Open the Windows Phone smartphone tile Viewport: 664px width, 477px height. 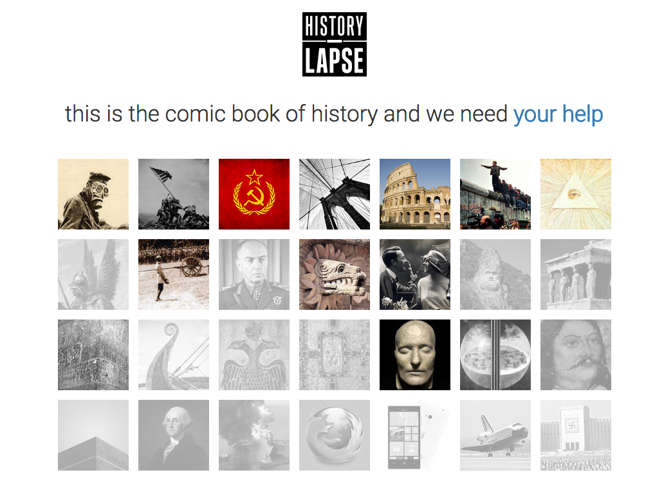point(415,435)
